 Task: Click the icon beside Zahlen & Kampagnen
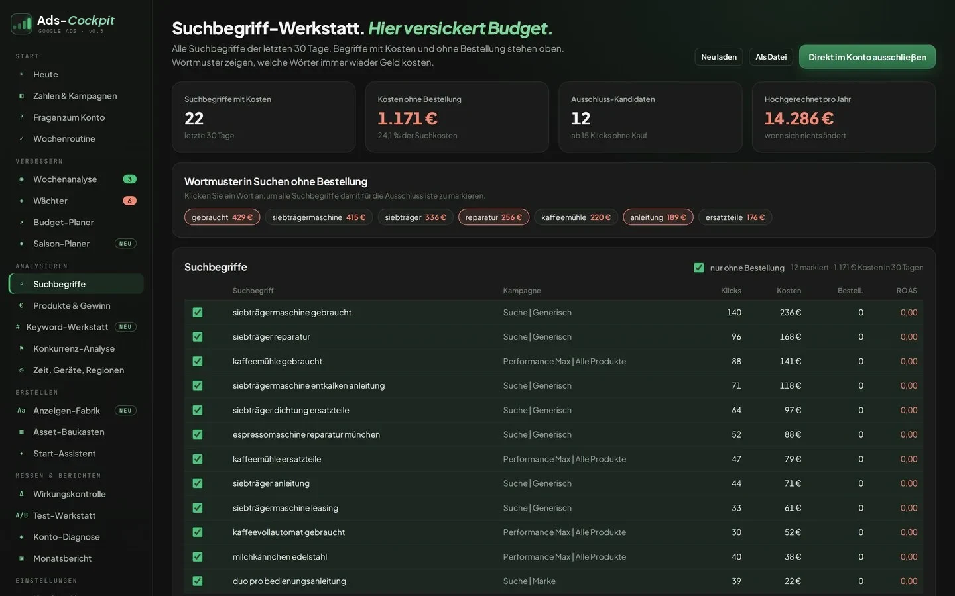coord(21,96)
